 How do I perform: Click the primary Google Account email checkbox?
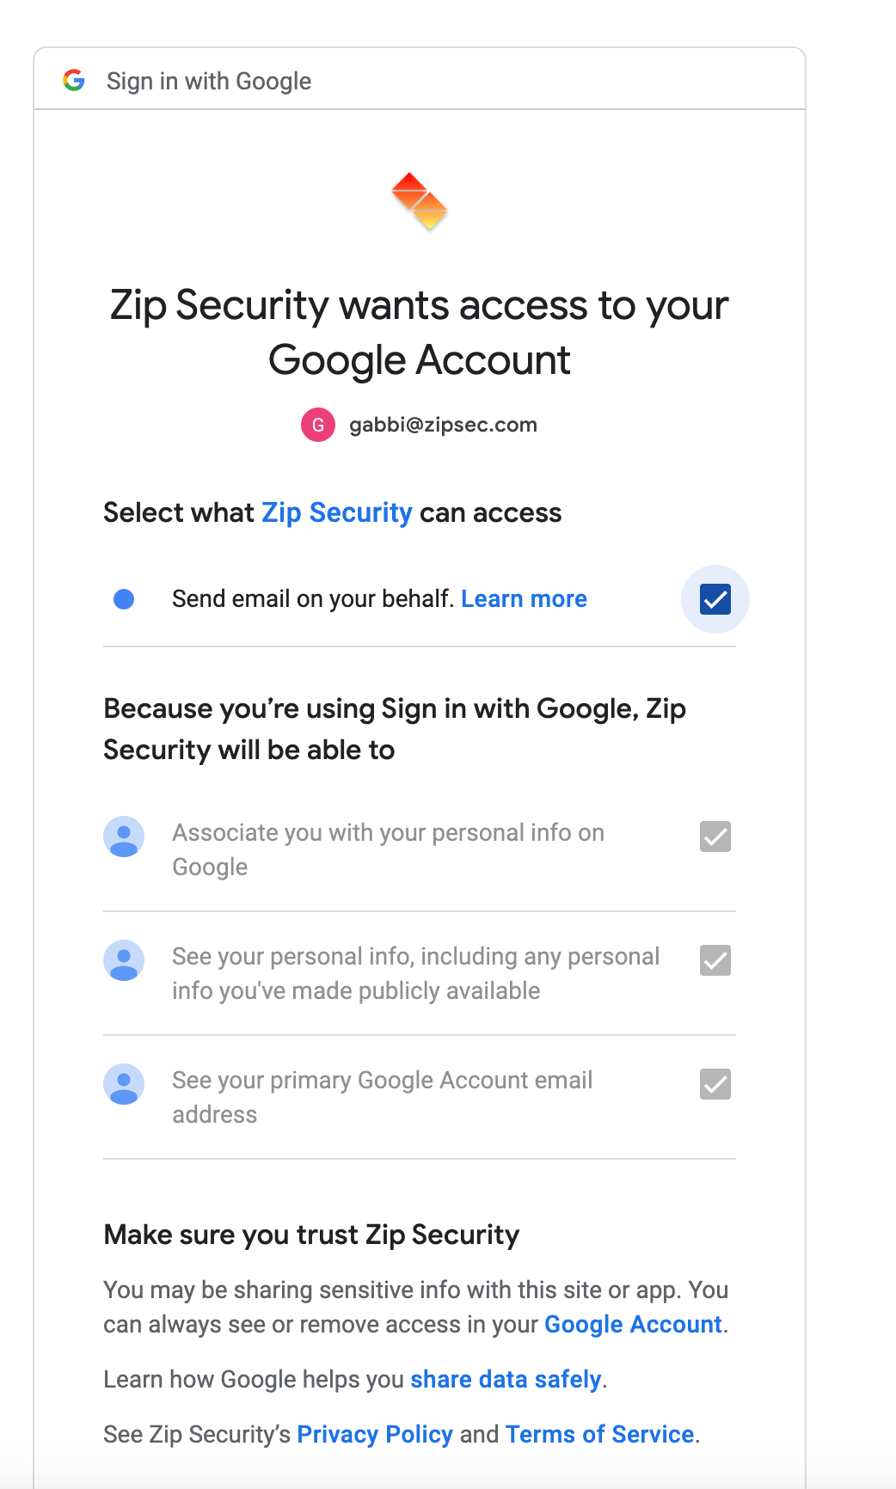(715, 1084)
